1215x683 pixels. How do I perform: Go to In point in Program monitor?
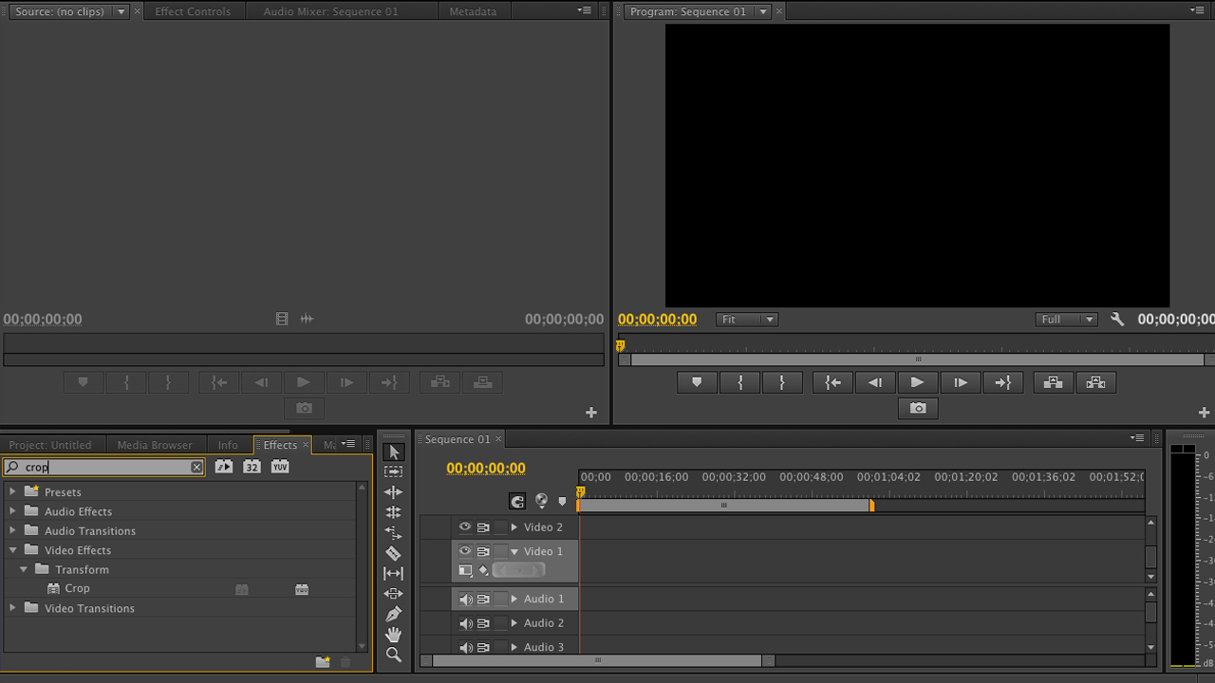point(832,382)
